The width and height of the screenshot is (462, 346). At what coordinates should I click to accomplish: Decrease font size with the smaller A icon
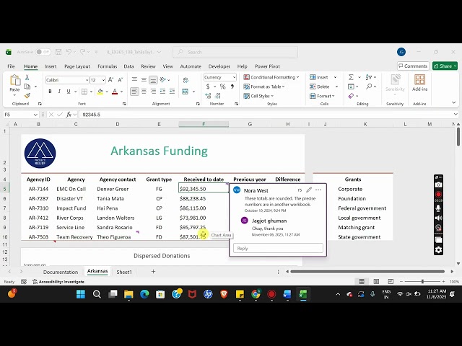tap(121, 80)
